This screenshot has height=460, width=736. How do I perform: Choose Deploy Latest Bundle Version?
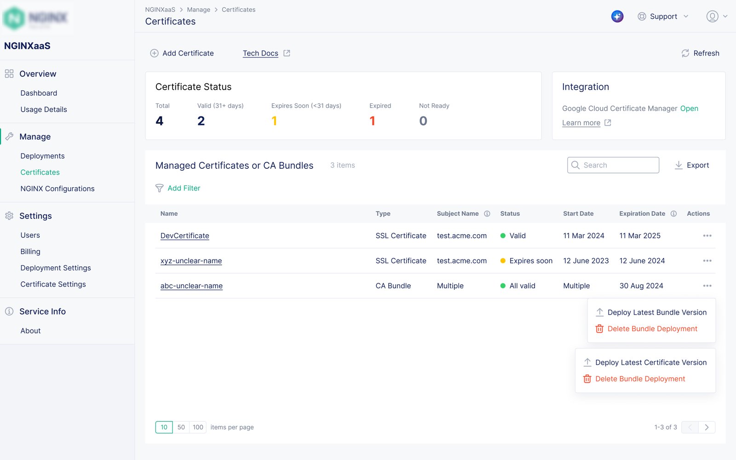pos(656,312)
